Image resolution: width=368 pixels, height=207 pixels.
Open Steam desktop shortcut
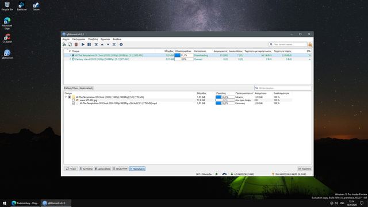coord(36,6)
